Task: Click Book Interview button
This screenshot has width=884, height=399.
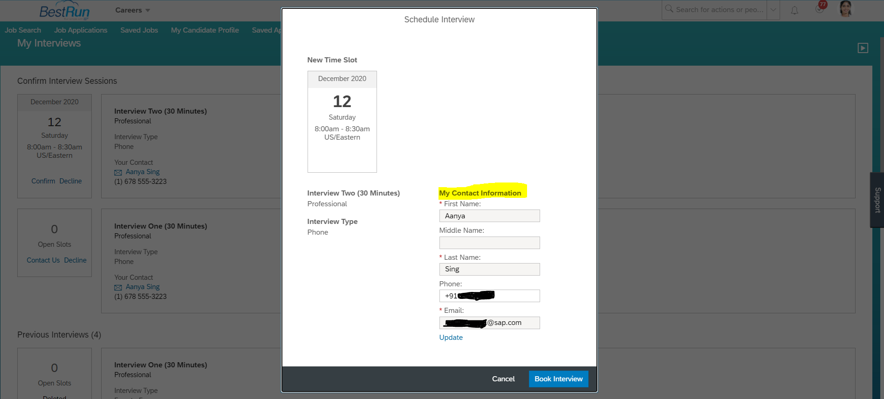Action: [559, 379]
